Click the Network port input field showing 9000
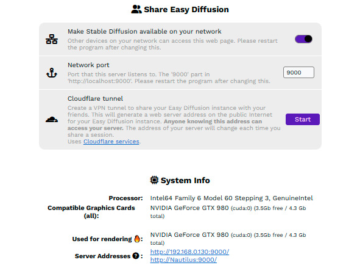This screenshot has height=268, width=360. [x=298, y=73]
